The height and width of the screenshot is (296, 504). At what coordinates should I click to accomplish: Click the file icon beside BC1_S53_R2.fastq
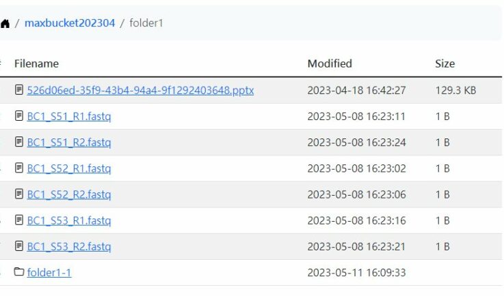coord(19,246)
